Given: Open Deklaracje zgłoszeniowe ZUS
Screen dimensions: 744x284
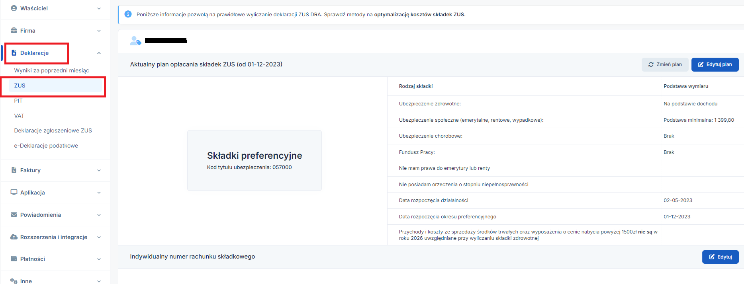Looking at the screenshot, I should click(53, 130).
